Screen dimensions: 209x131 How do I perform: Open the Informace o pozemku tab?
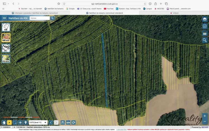[x=35, y=13]
